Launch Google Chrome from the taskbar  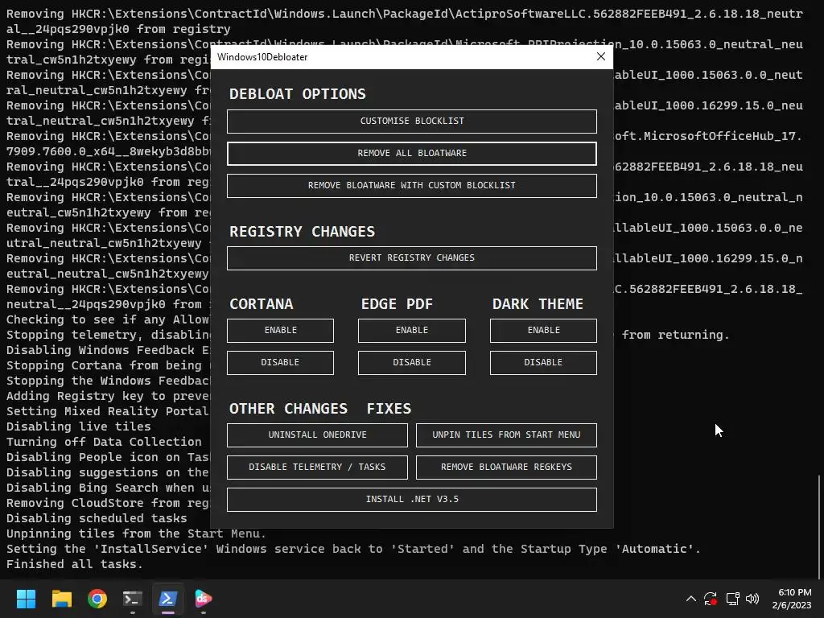click(x=97, y=599)
